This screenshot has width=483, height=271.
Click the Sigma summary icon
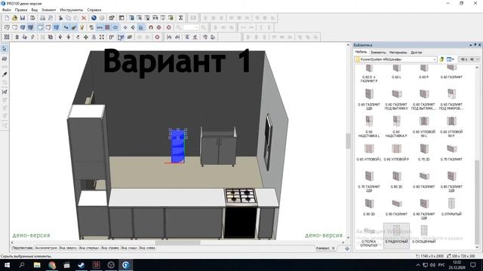181,18
